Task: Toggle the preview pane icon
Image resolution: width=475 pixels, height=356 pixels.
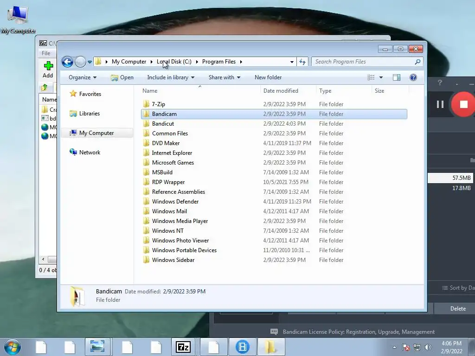Action: pos(397,77)
